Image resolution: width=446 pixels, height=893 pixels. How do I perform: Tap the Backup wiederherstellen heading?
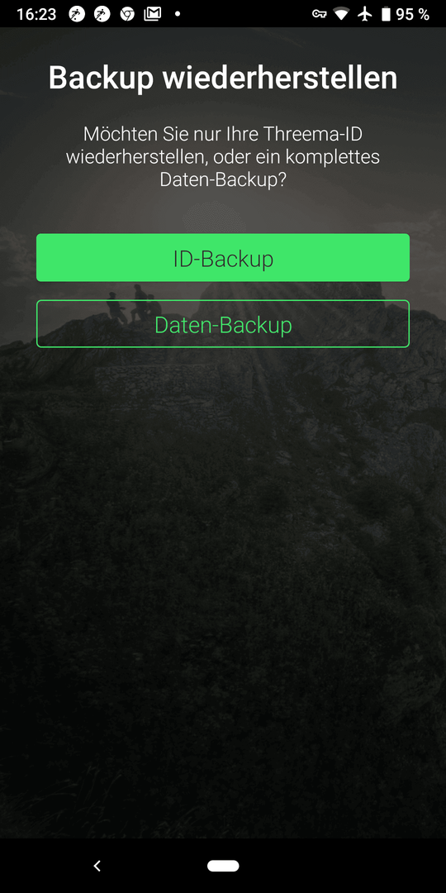point(223,78)
